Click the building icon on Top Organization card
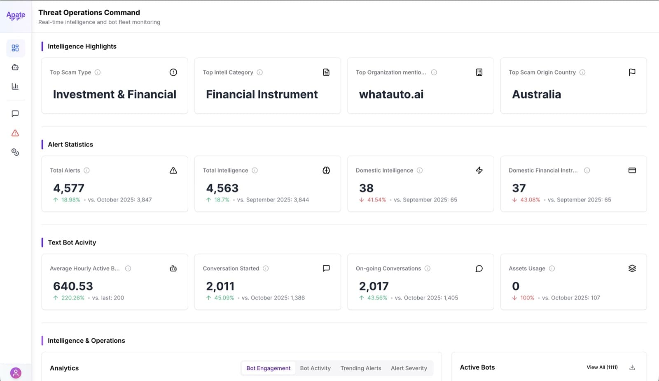The image size is (659, 381). (x=479, y=72)
